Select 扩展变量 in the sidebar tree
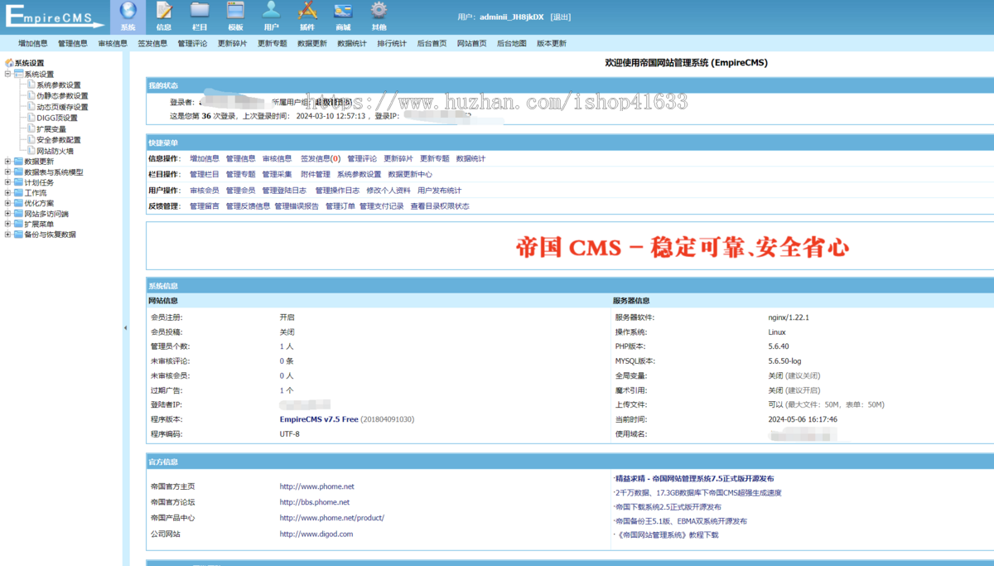Viewport: 994px width, 566px height. (x=51, y=129)
